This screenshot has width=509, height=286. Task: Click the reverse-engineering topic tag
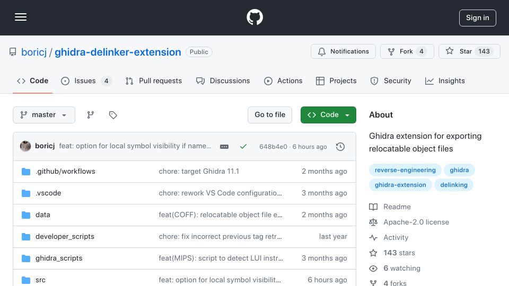pos(405,170)
